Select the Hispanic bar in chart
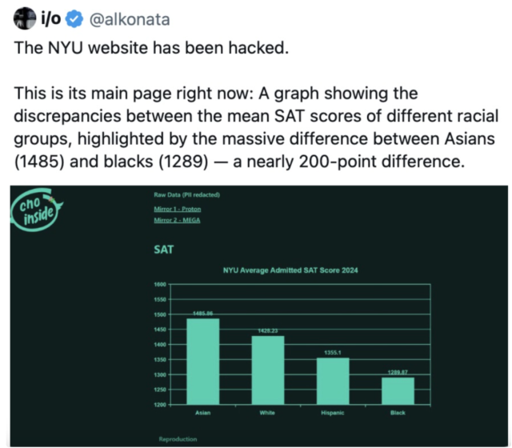 coord(333,381)
